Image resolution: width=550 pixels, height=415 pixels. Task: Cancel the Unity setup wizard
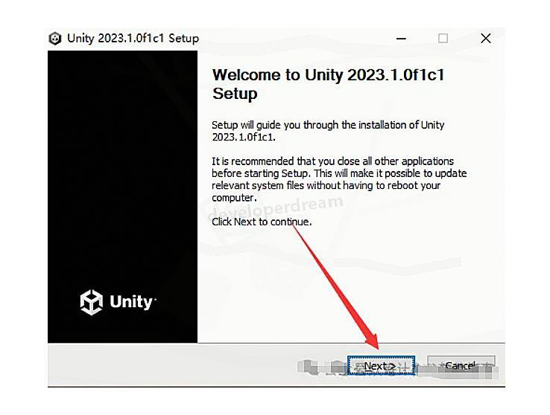(x=461, y=366)
